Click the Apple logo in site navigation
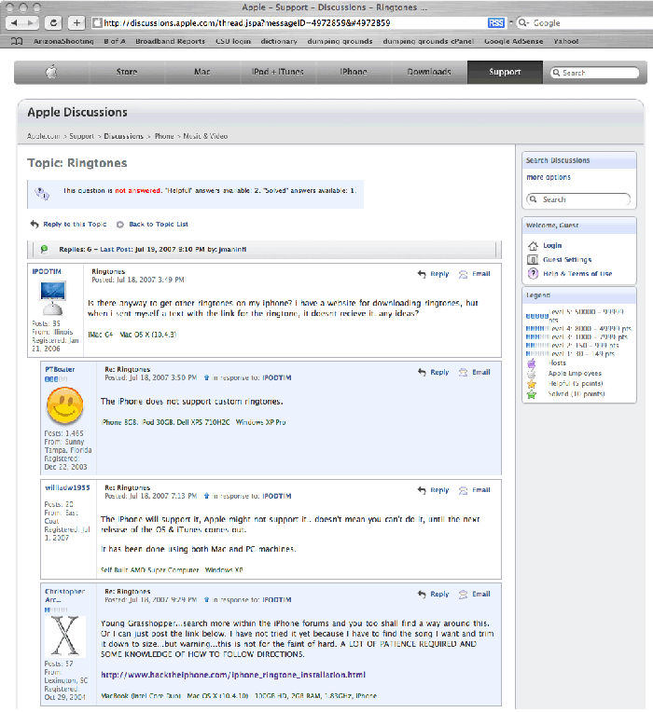 pos(51,72)
